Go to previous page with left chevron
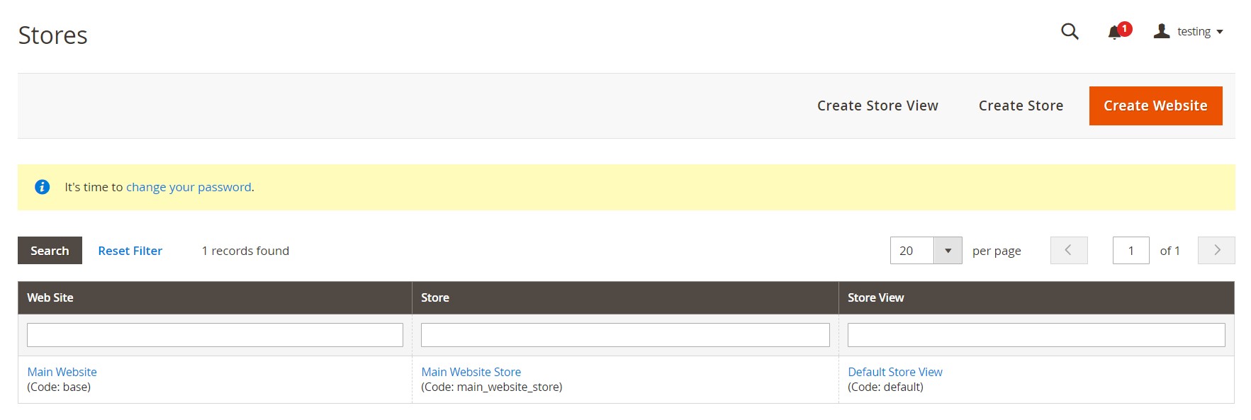 (1068, 250)
